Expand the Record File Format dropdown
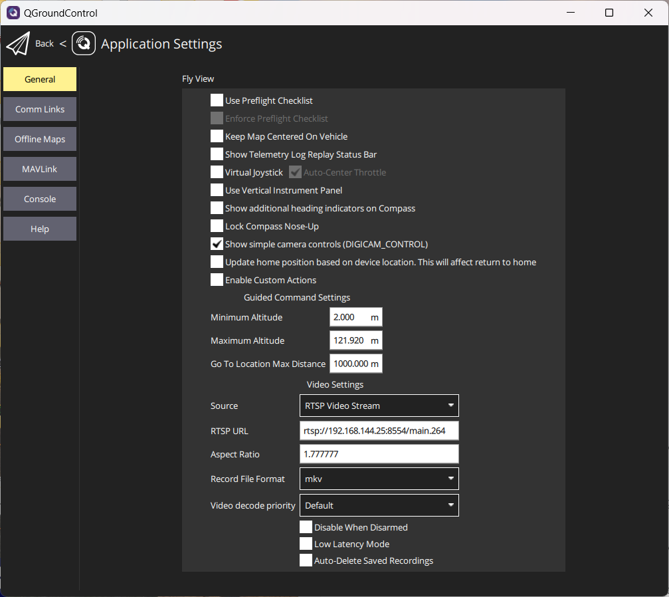 379,479
